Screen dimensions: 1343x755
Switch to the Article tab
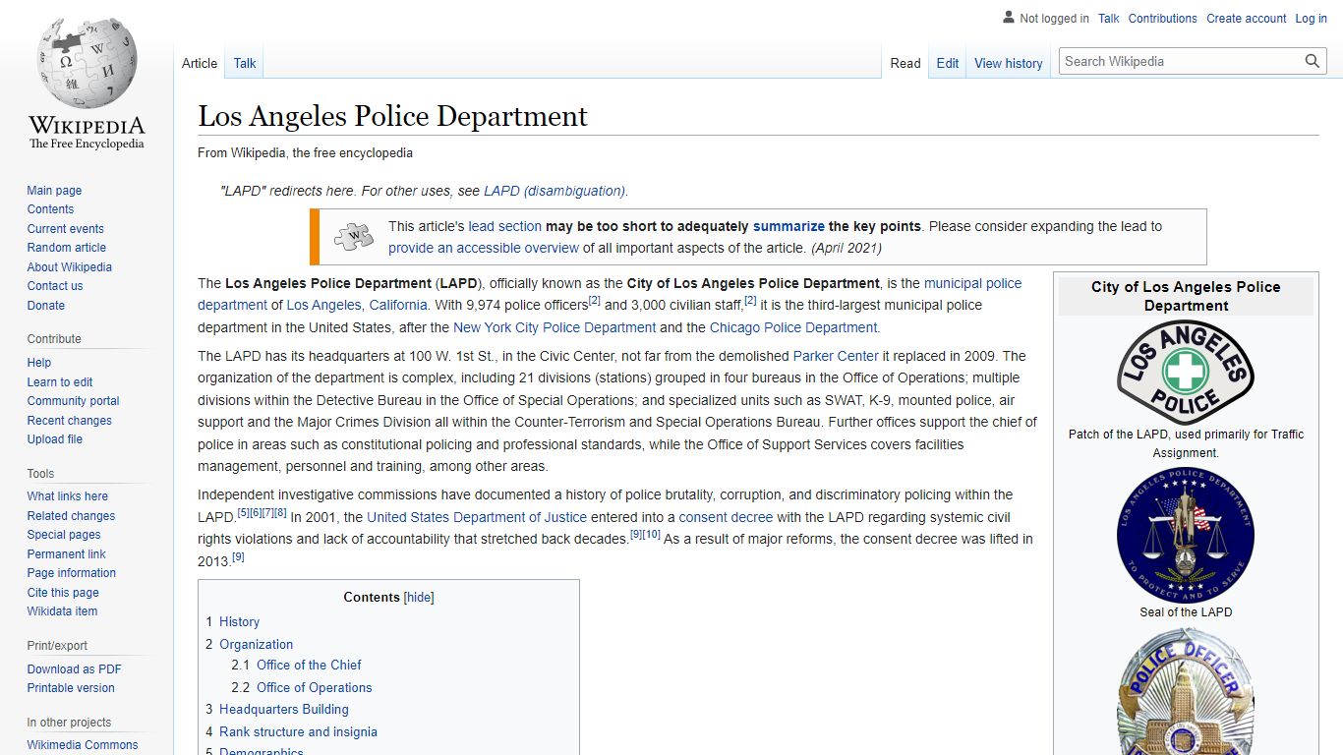point(200,63)
